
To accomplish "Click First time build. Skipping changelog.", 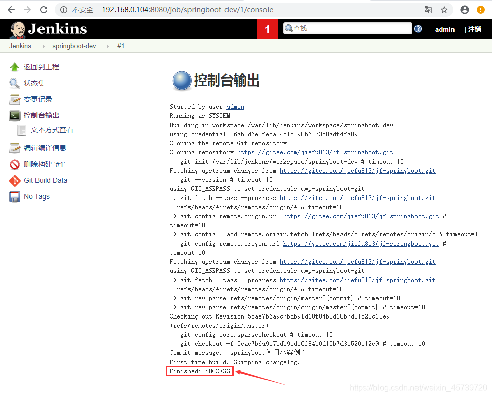I will [235, 362].
